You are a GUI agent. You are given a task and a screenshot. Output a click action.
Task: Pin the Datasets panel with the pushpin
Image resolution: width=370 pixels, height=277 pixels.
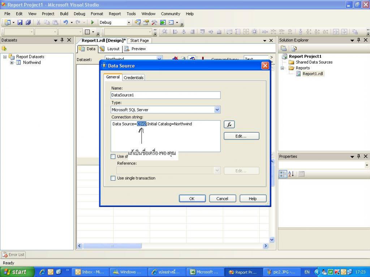pos(62,40)
